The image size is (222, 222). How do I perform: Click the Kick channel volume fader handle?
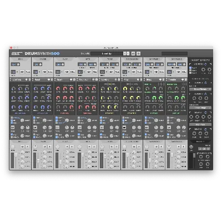16,155
